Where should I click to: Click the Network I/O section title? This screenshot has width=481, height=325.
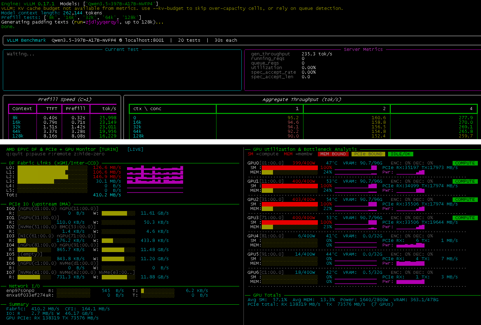click(24, 286)
